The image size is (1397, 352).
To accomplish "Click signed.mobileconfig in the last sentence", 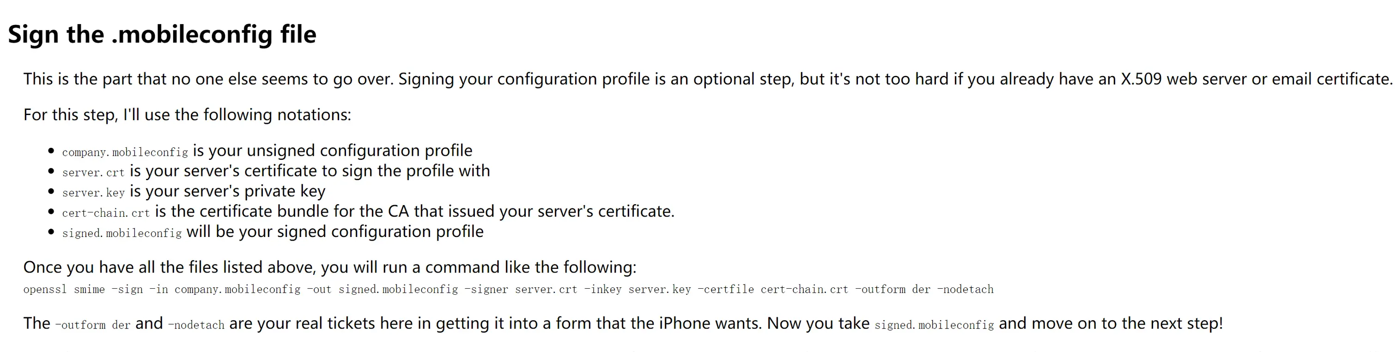I will click(x=934, y=325).
